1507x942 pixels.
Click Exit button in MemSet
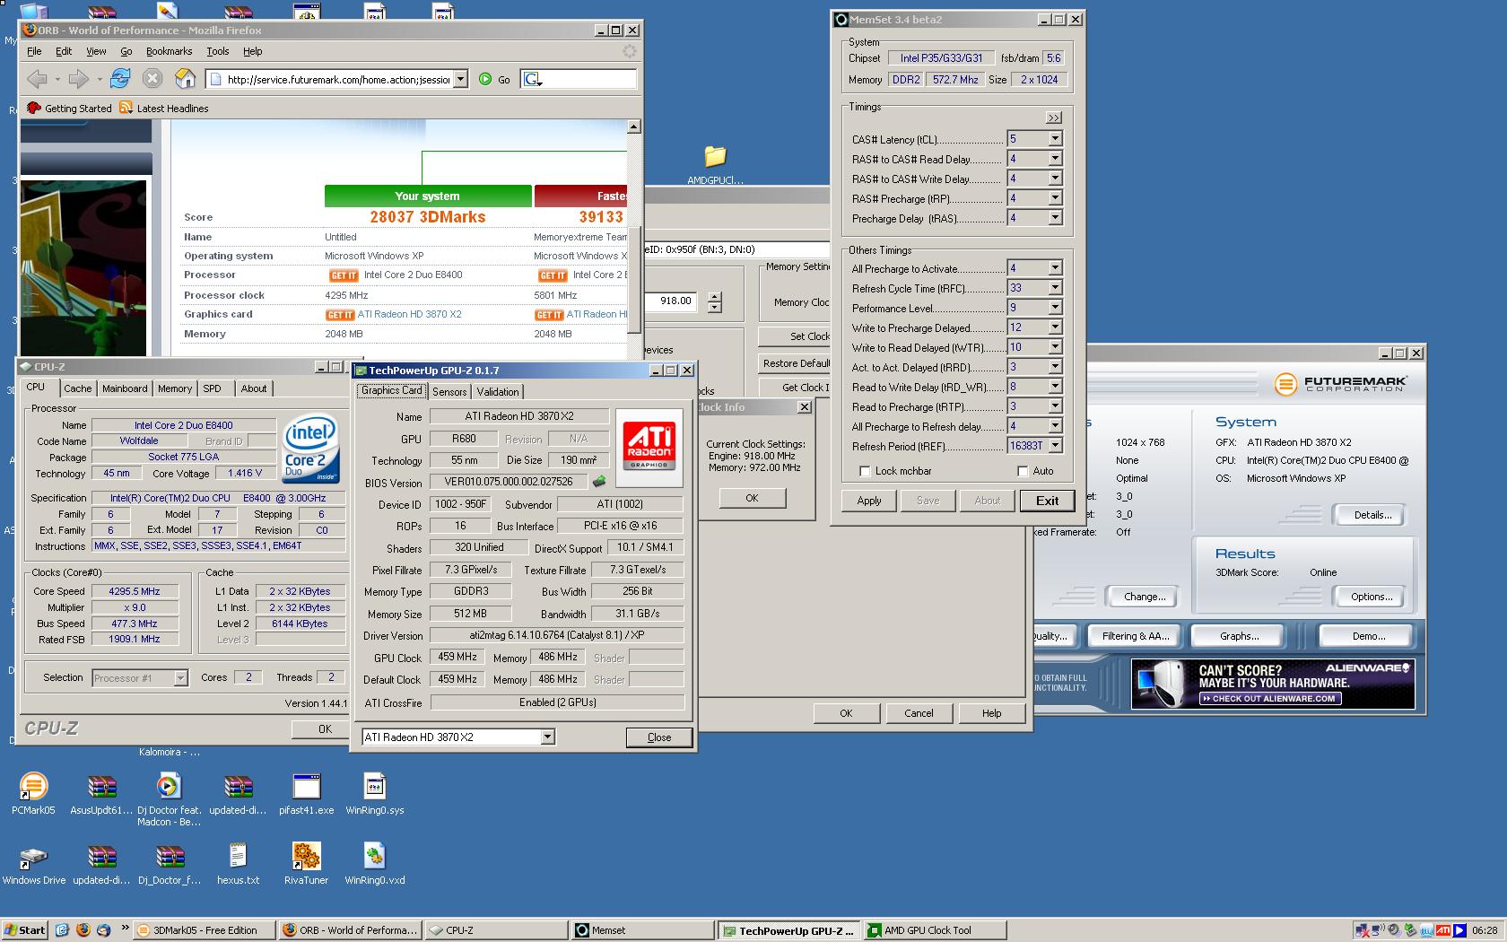point(1047,501)
